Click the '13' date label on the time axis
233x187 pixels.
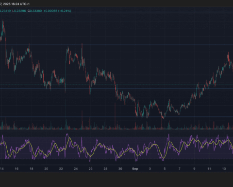tap(224, 169)
